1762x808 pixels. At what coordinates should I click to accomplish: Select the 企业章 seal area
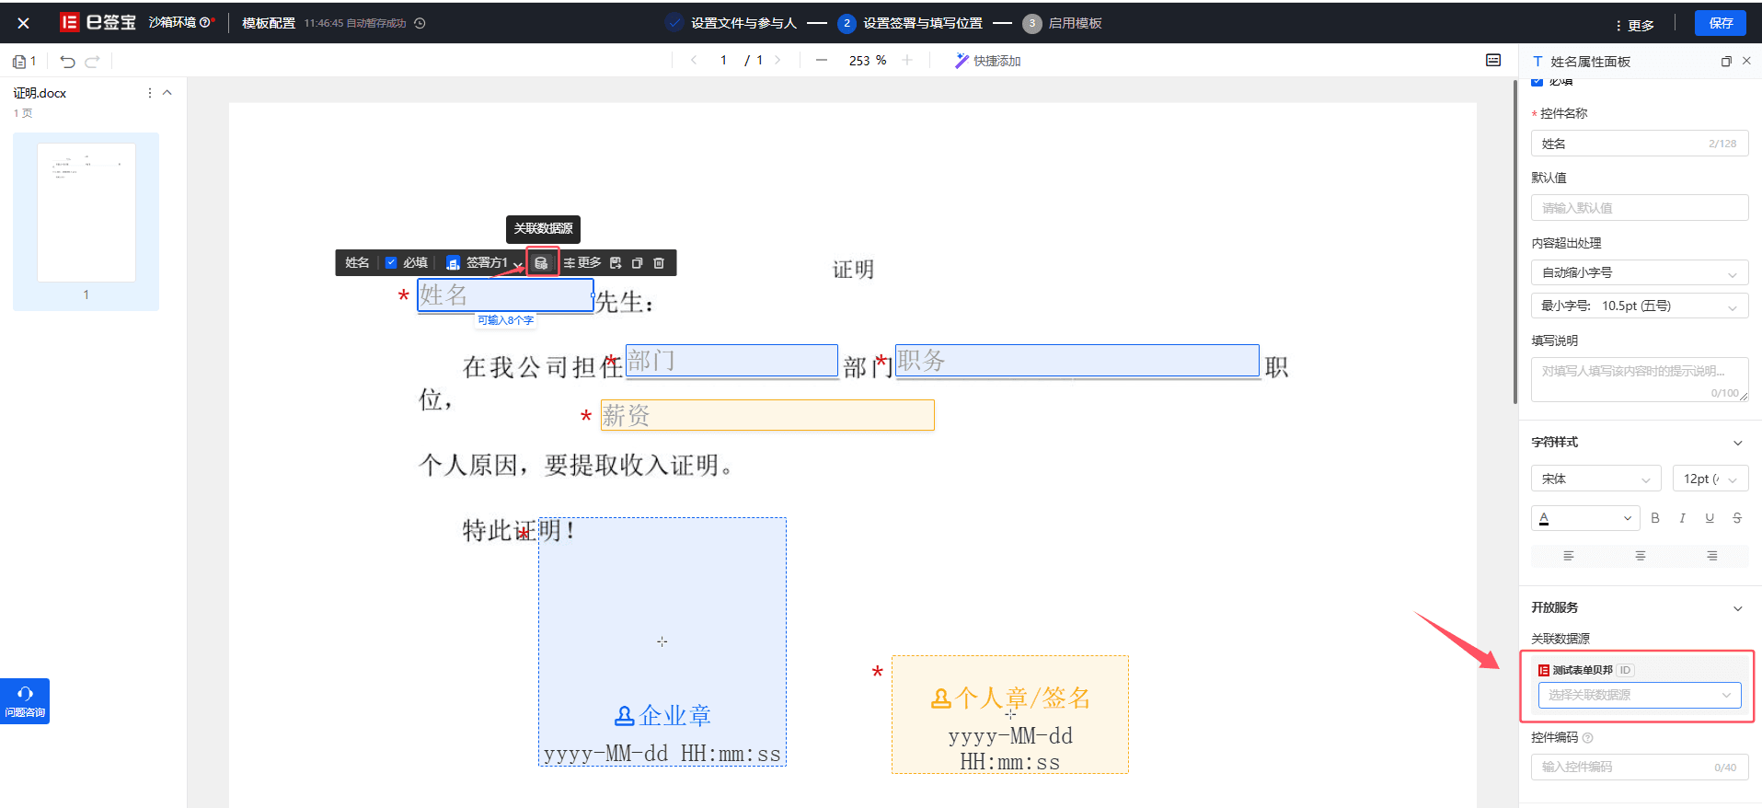pos(662,641)
